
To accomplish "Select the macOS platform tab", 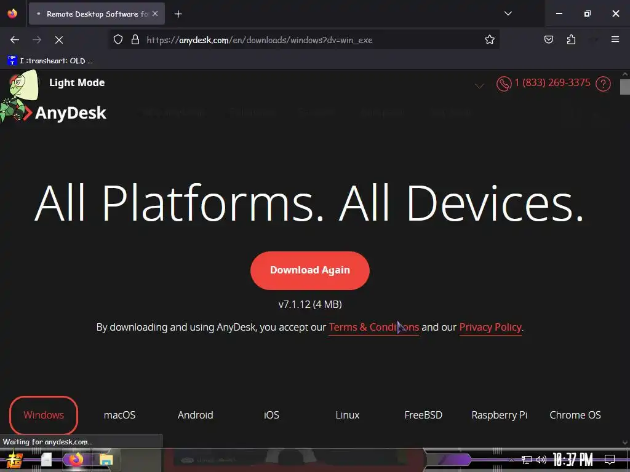I will 119,415.
